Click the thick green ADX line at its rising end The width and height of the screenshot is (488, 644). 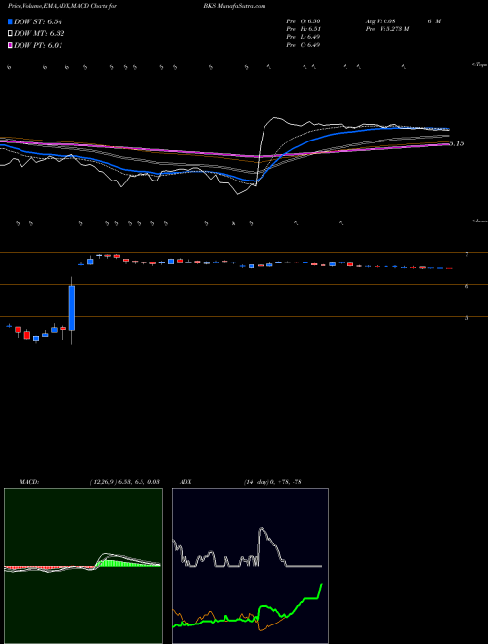click(x=320, y=589)
